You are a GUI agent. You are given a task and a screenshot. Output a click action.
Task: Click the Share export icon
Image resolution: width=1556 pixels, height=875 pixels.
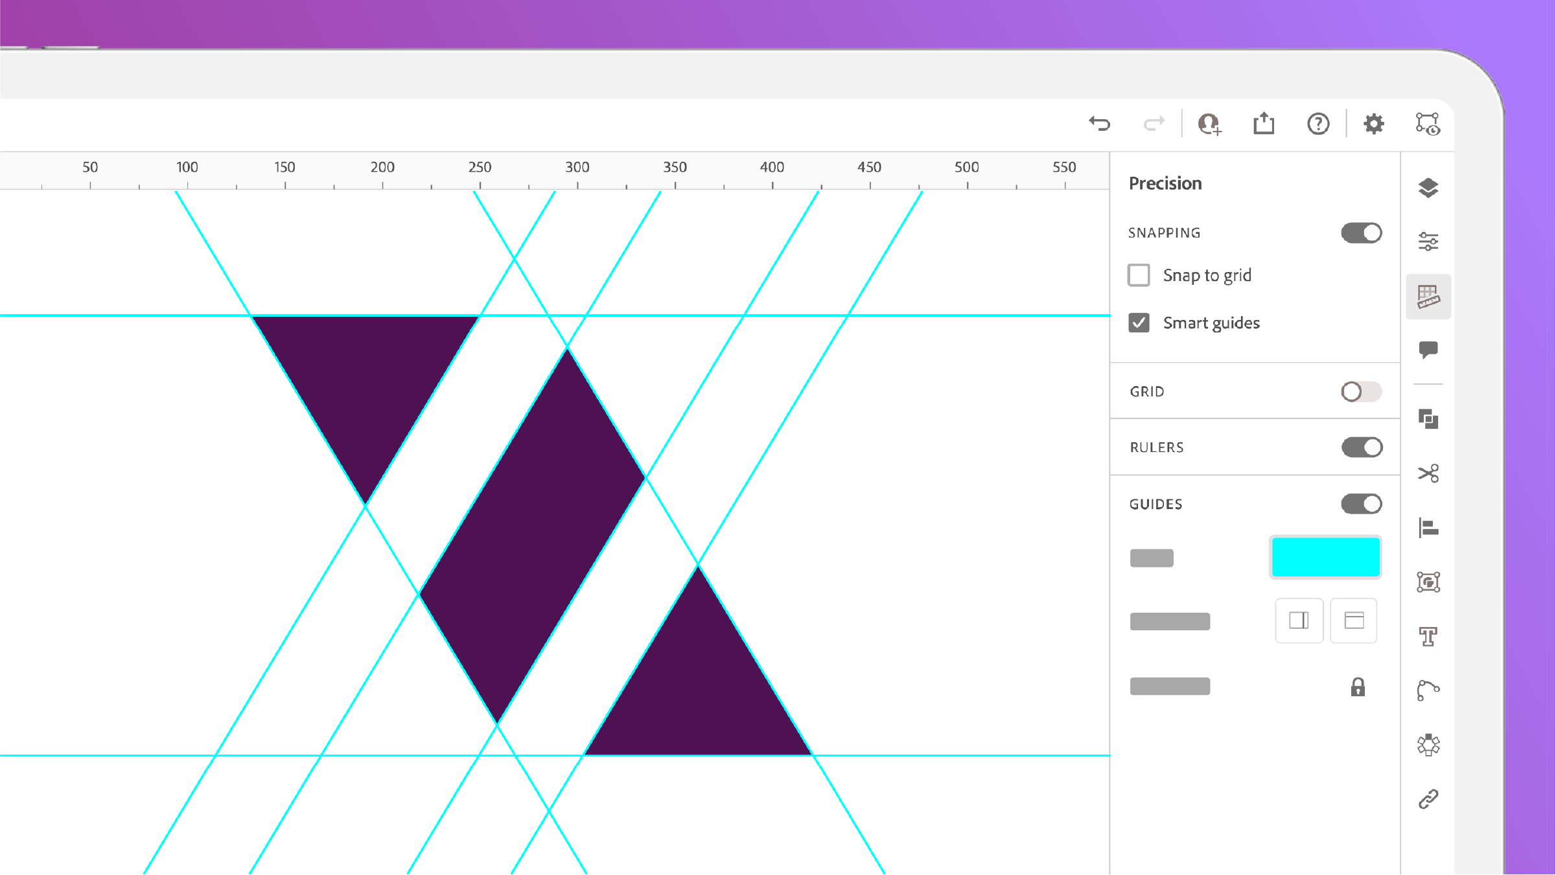pyautogui.click(x=1263, y=123)
